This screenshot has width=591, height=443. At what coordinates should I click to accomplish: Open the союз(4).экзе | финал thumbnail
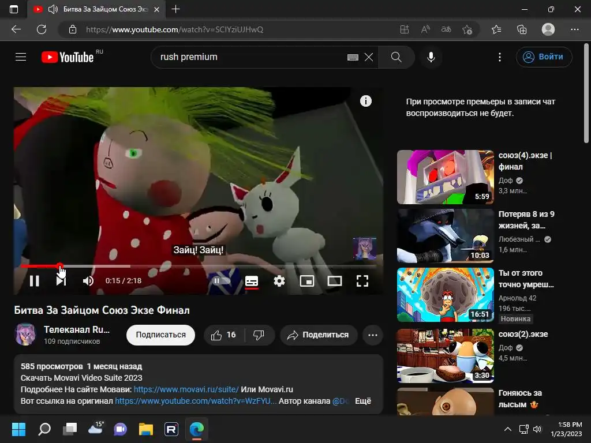pyautogui.click(x=445, y=177)
